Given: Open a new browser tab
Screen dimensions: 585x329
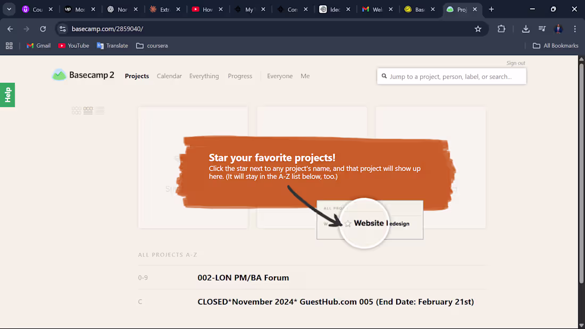Looking at the screenshot, I should 491,10.
